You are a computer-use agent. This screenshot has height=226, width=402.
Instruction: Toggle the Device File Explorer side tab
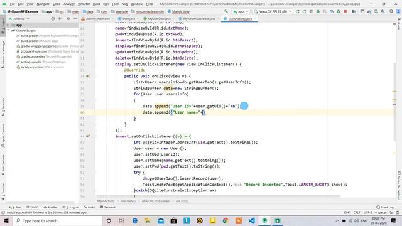(x=399, y=185)
